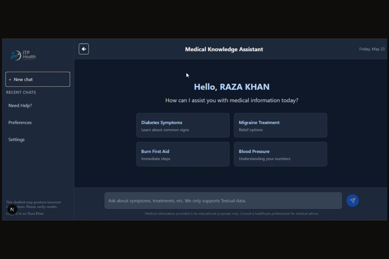The image size is (389, 259).
Task: Select the Blood Pressure suggestion card
Action: click(x=280, y=154)
